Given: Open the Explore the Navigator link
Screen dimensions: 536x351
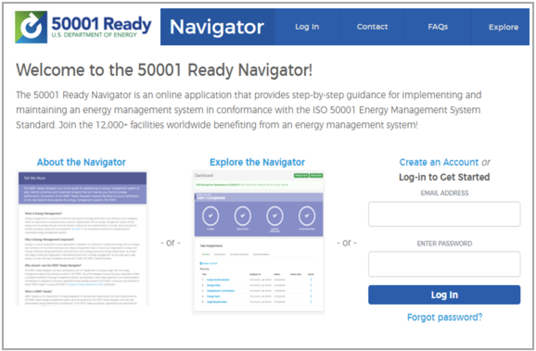Looking at the screenshot, I should (257, 162).
